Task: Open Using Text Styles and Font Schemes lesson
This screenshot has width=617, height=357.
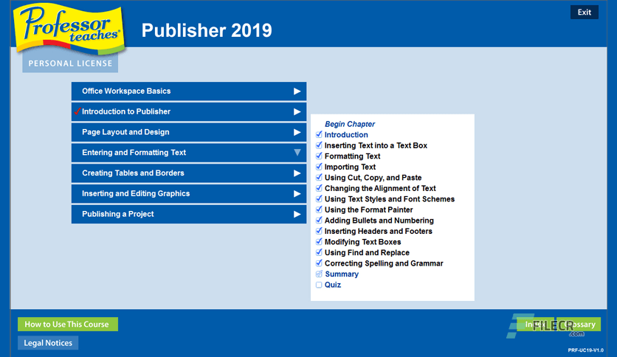Action: (390, 199)
